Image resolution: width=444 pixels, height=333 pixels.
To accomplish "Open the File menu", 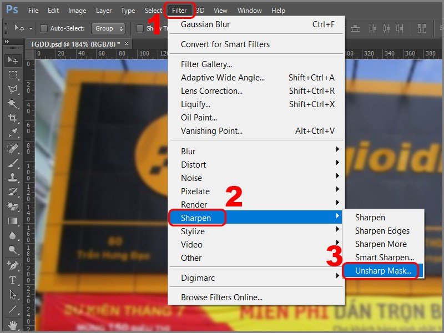I will (33, 11).
